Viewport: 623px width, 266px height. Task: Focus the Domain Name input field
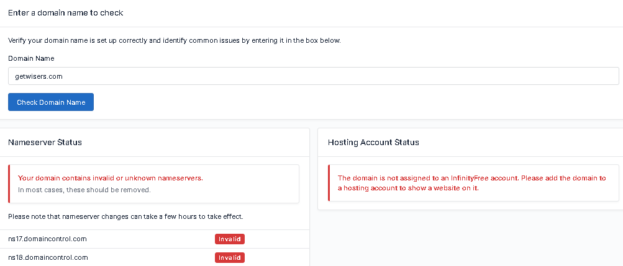(313, 76)
